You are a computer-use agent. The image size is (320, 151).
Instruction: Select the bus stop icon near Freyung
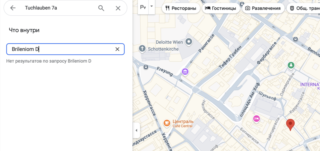point(146,67)
